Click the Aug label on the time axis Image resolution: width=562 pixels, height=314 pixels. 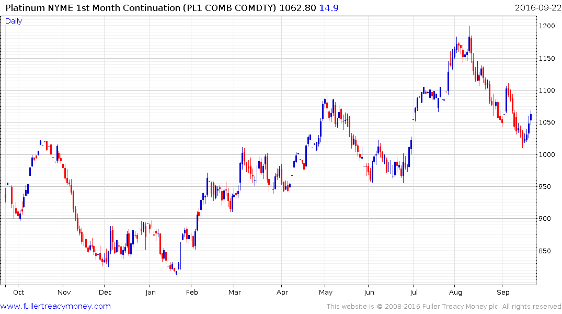[455, 293]
